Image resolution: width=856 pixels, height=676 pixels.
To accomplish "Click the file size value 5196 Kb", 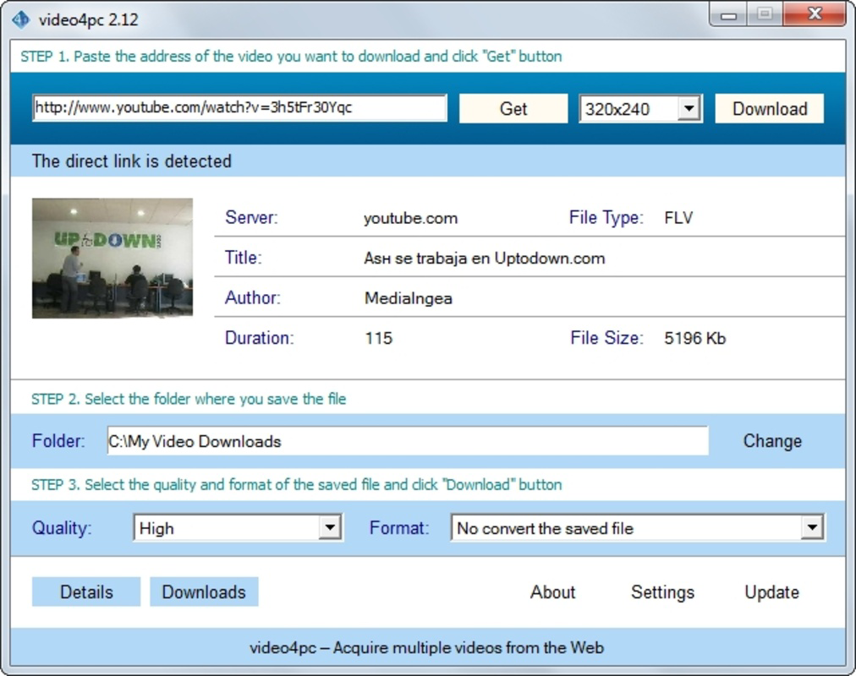I will pos(694,338).
